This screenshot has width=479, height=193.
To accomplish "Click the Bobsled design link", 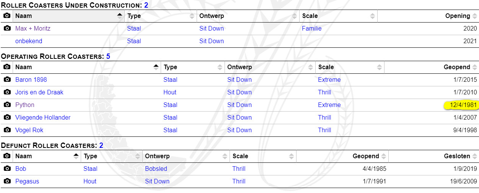I will [156, 169].
